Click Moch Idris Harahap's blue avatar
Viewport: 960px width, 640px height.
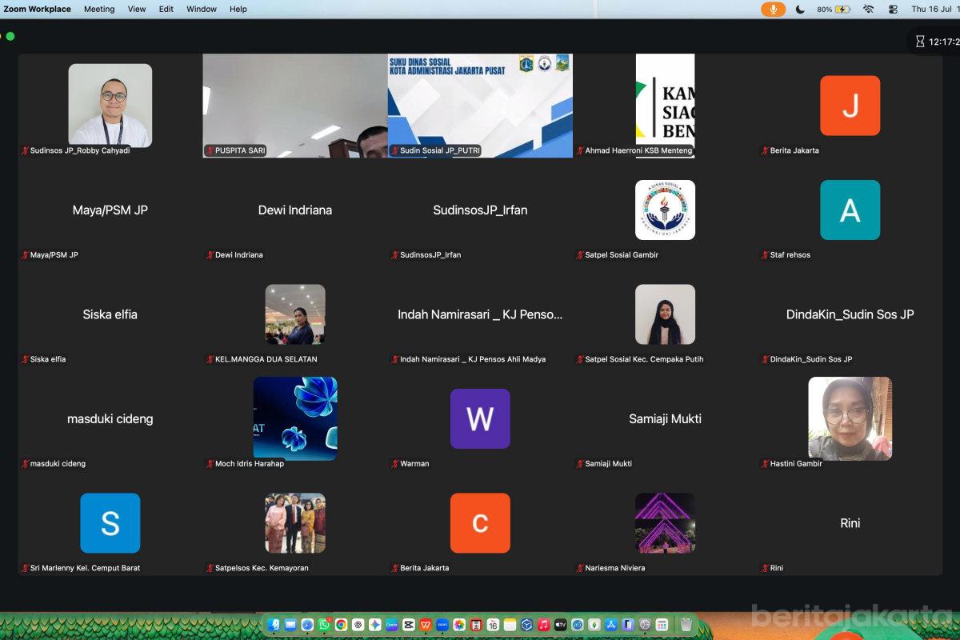tap(295, 418)
